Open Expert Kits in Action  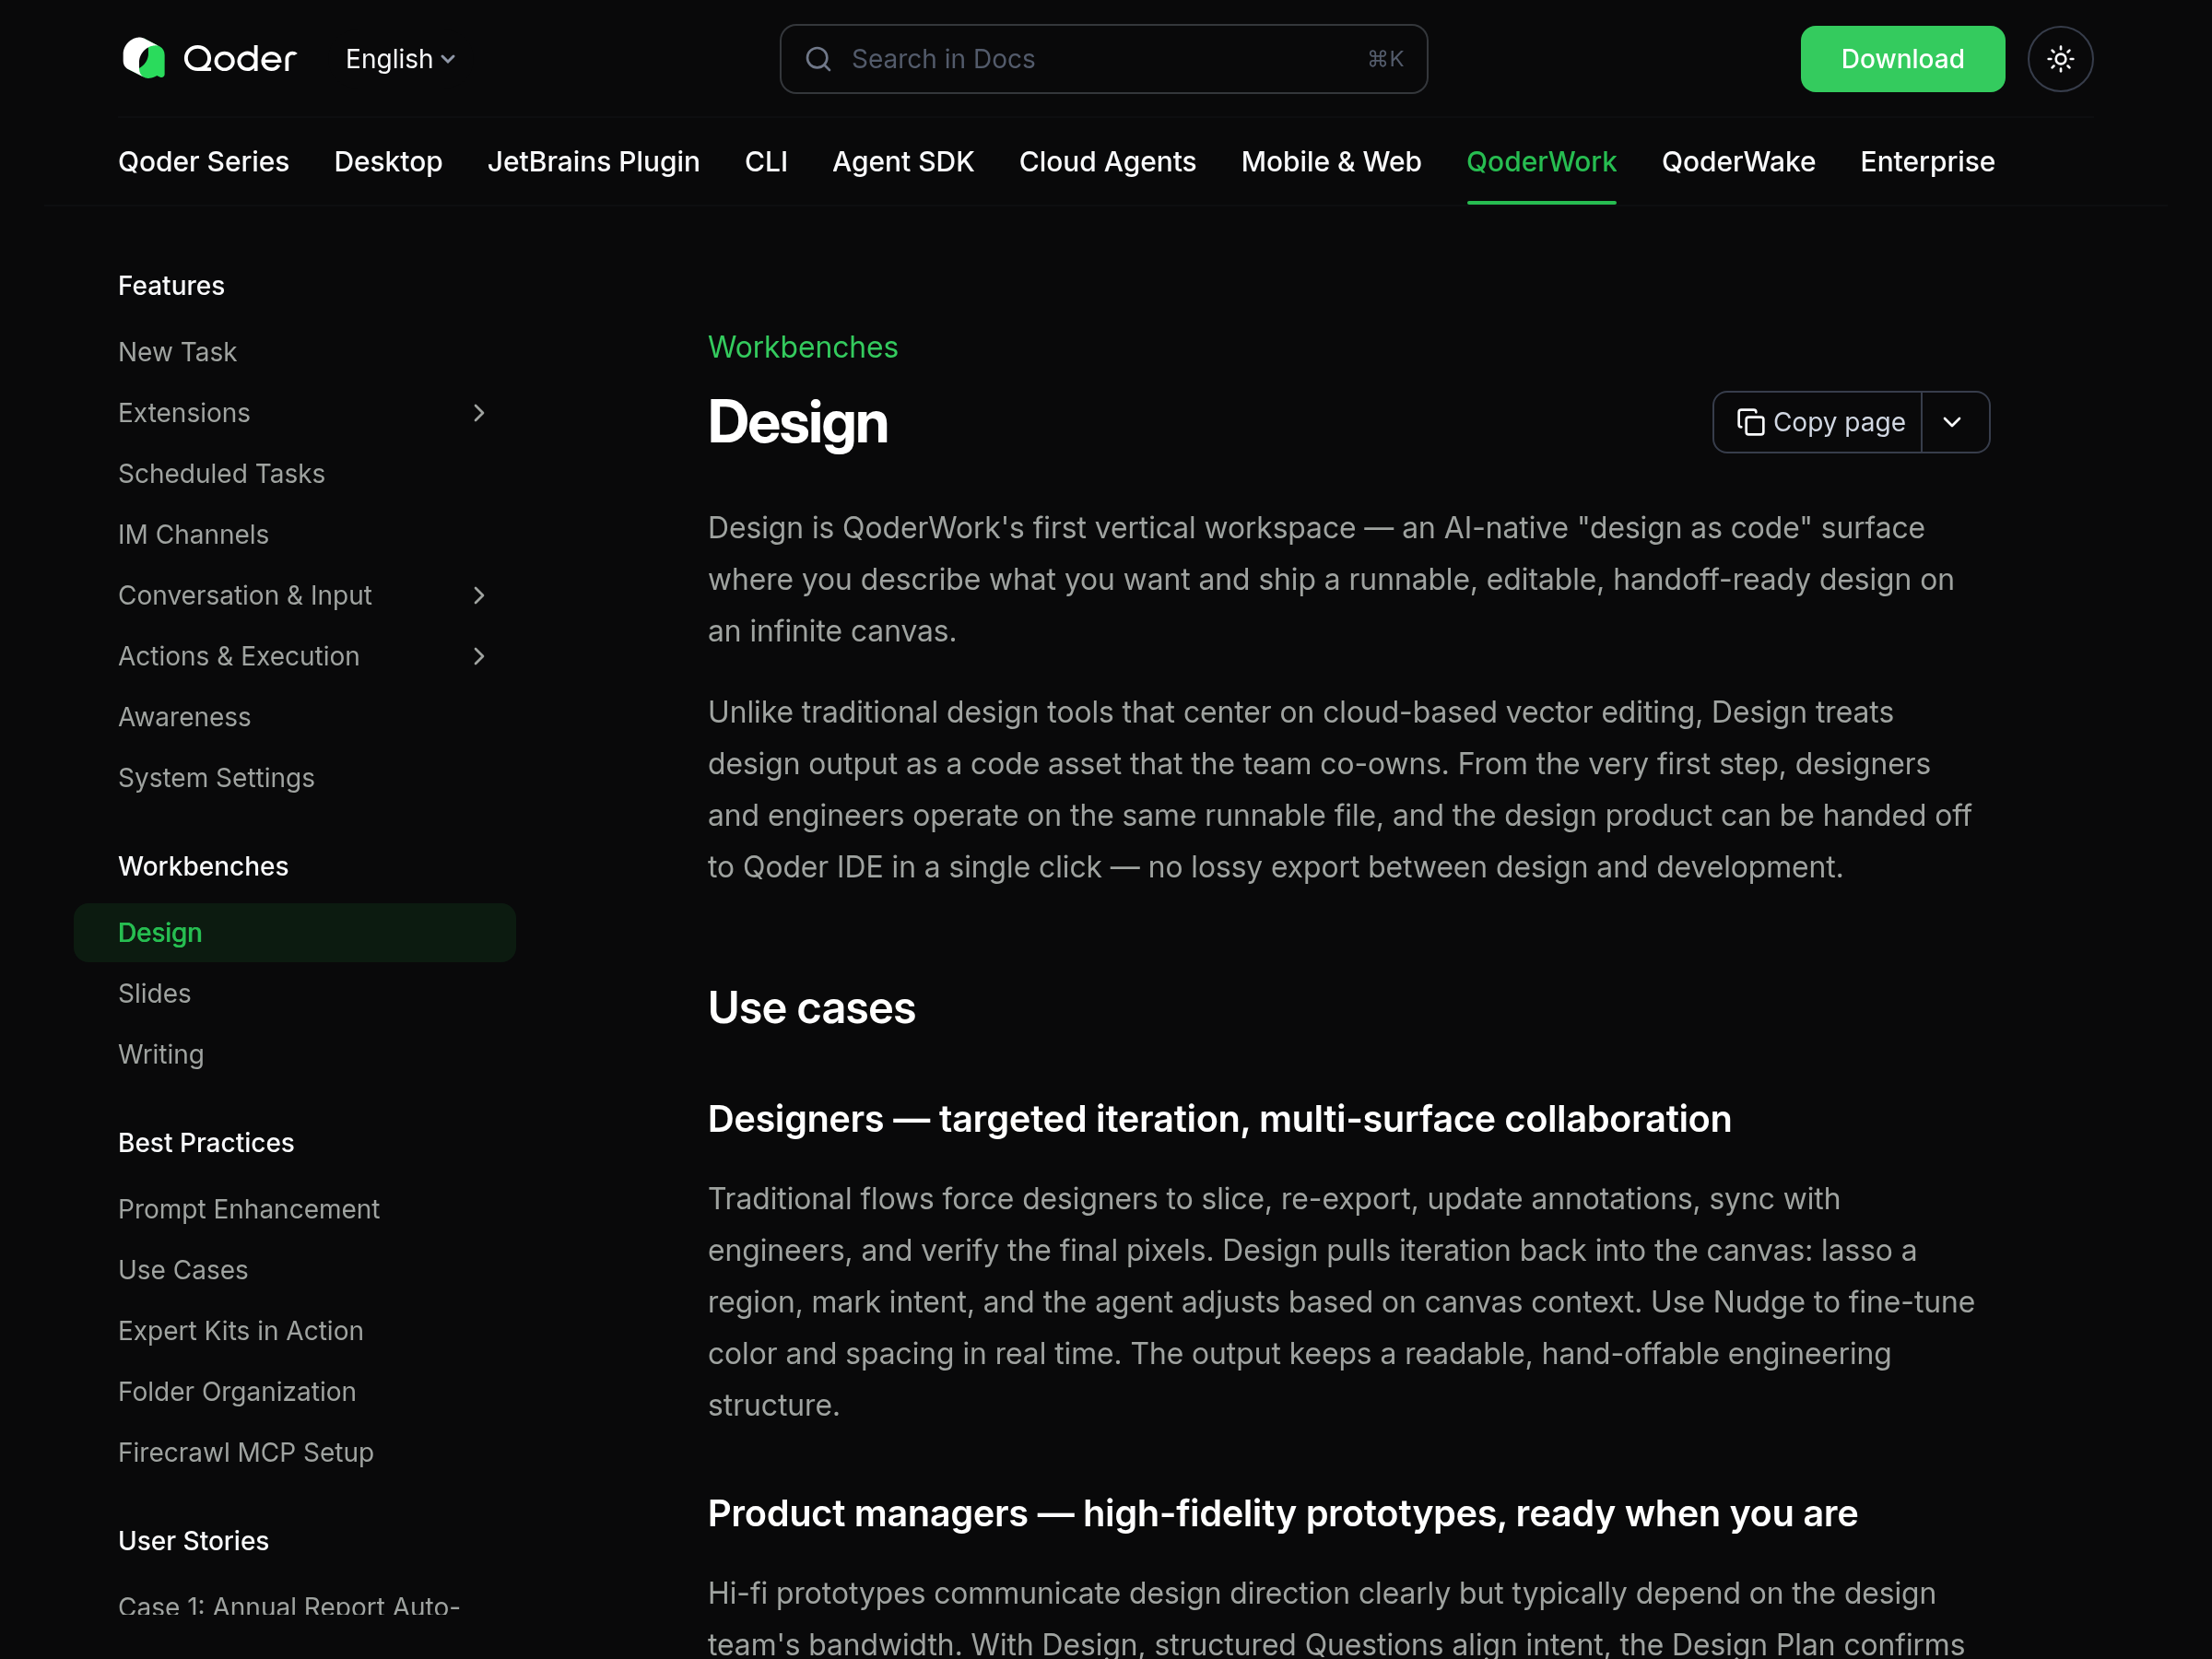(241, 1331)
